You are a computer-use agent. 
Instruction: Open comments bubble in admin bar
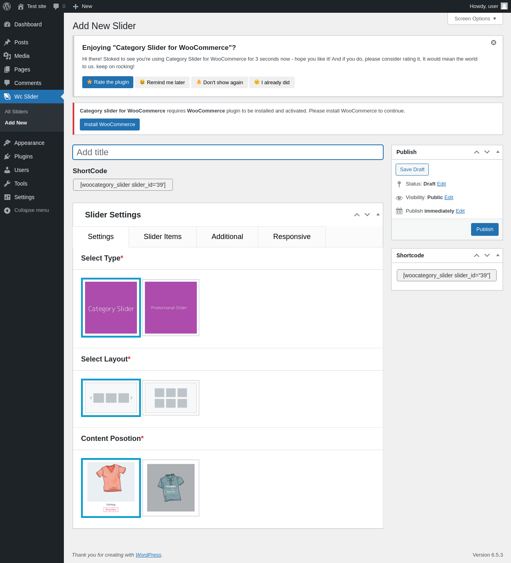(x=59, y=6)
